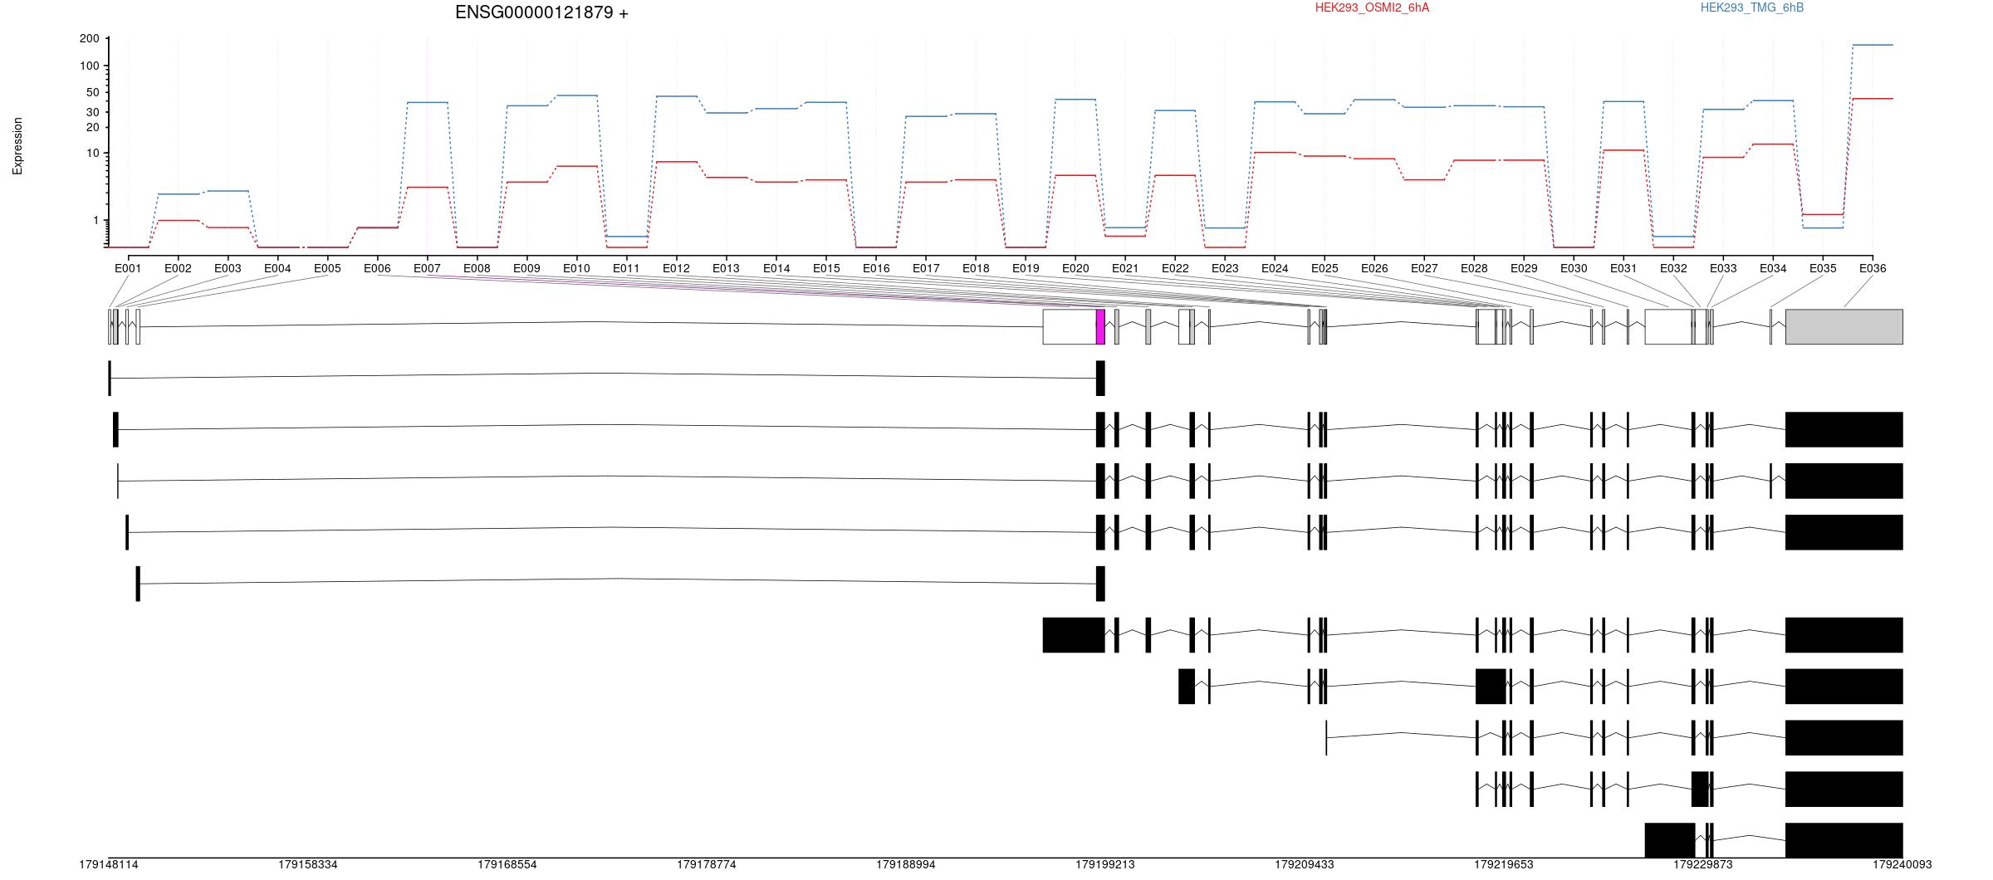Select the HEK293_OSMI2_6hA legend label
1993x880 pixels.
point(1372,7)
